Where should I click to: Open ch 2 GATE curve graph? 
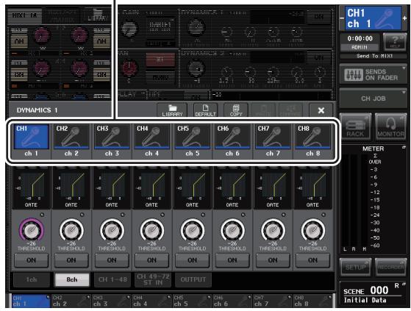(x=71, y=188)
